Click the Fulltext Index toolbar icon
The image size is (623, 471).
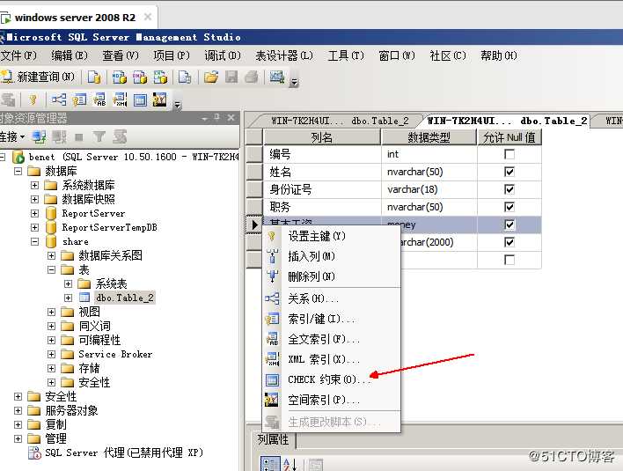[x=99, y=99]
